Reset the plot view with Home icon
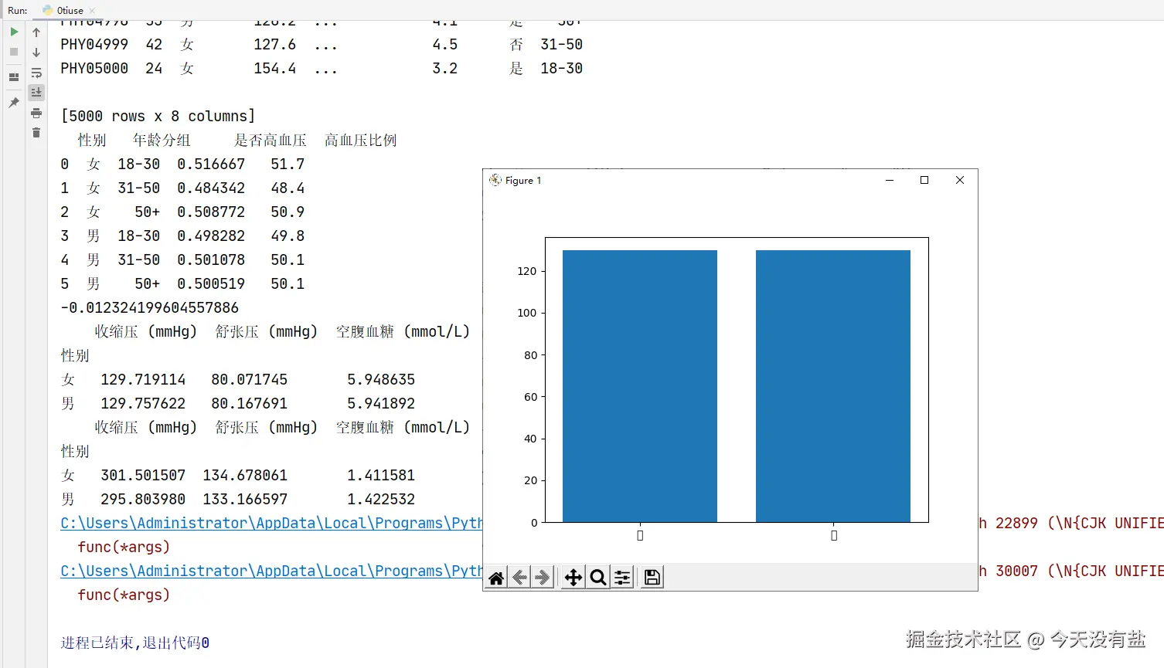 coord(496,578)
